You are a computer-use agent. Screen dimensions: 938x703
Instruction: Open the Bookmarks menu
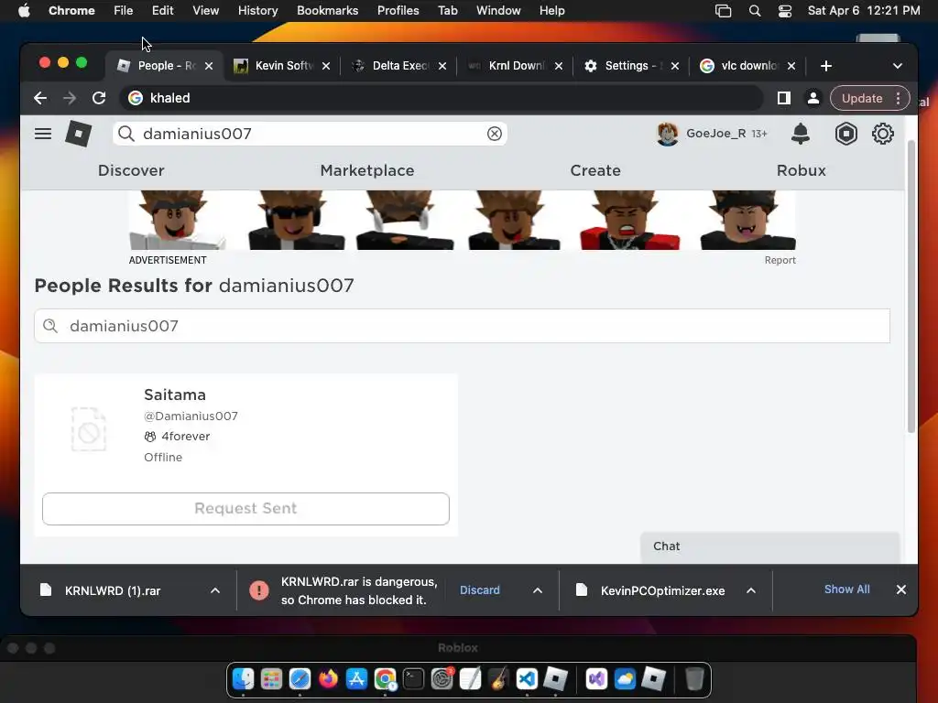[328, 11]
